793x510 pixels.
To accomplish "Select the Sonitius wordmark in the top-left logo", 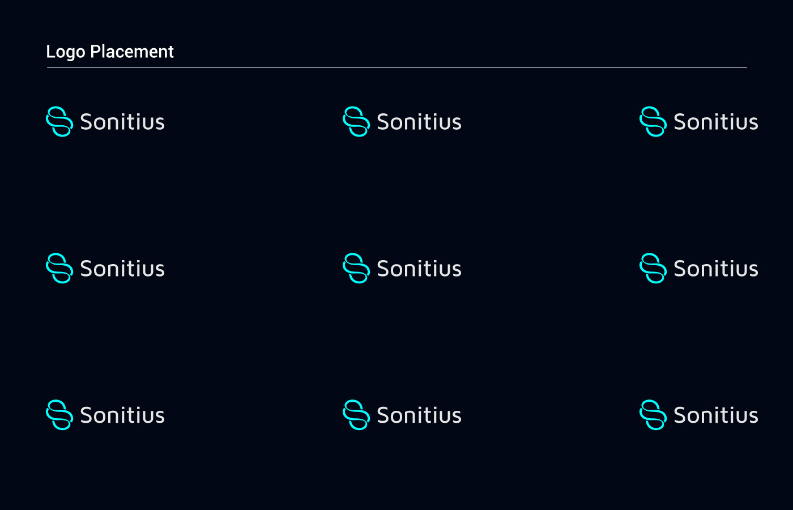I will [x=122, y=122].
